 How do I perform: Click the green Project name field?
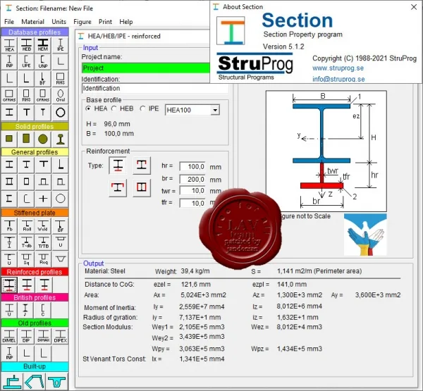[146, 68]
